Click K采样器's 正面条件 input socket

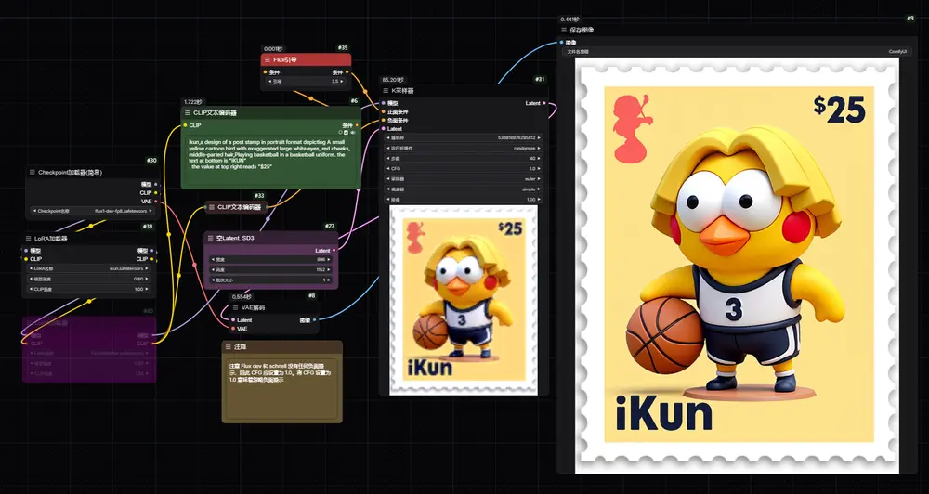coord(384,111)
